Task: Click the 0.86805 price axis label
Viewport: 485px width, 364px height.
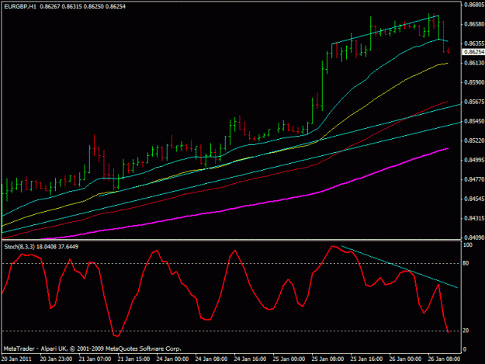Action: 474,5
